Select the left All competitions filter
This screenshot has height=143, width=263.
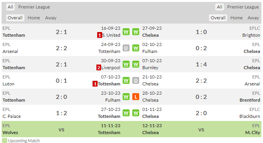10,7
